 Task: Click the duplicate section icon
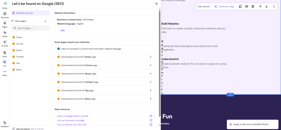coord(240,7)
